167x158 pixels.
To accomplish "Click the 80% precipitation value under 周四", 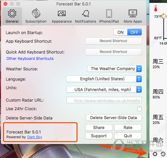I will pos(156,97).
